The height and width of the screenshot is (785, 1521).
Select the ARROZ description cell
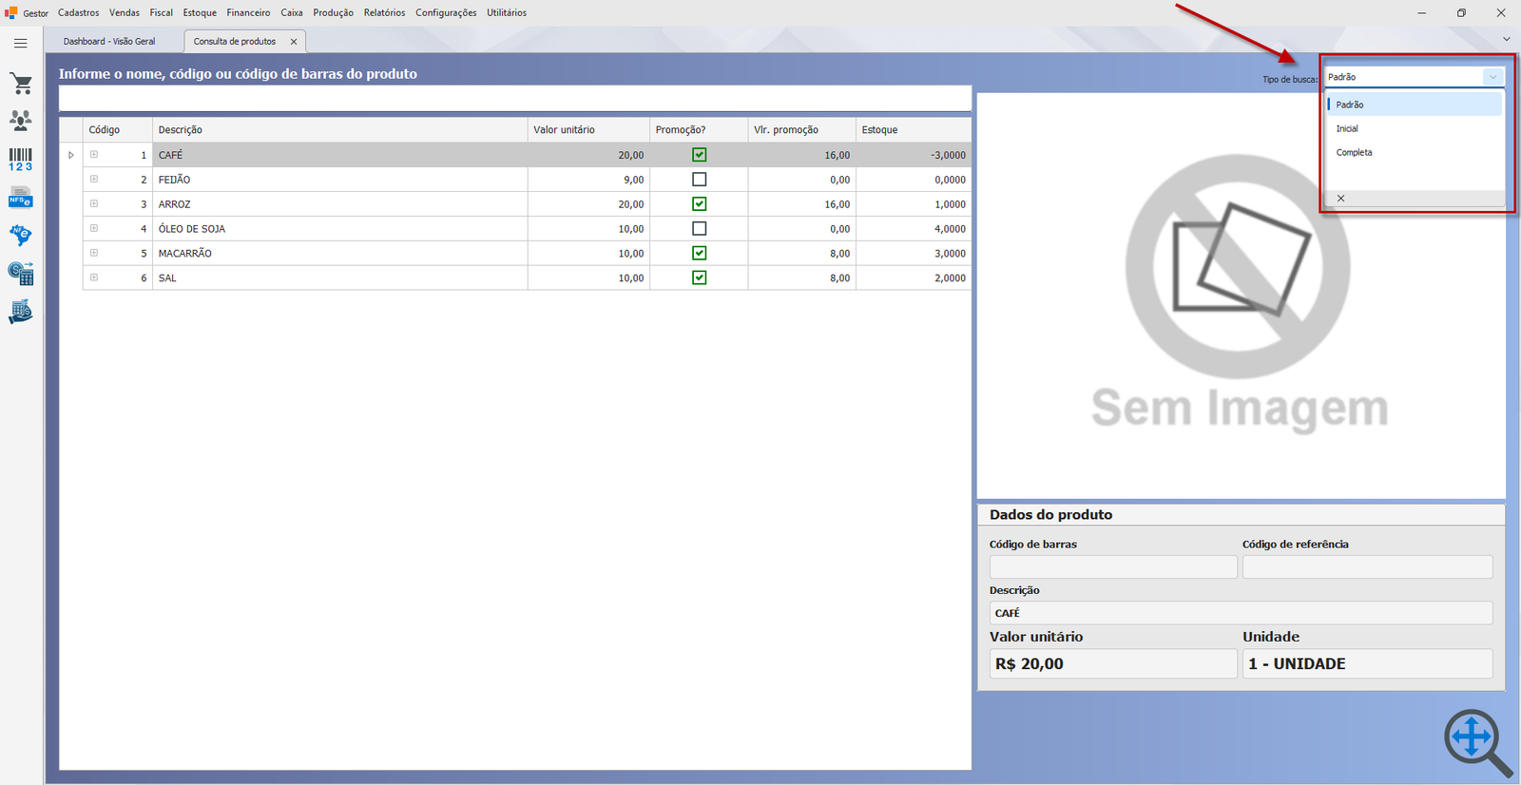(340, 204)
